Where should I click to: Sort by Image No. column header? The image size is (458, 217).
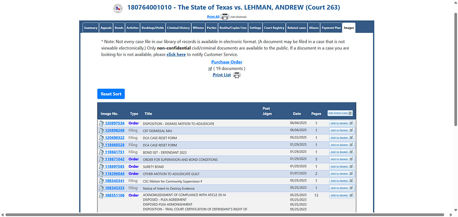(x=109, y=114)
